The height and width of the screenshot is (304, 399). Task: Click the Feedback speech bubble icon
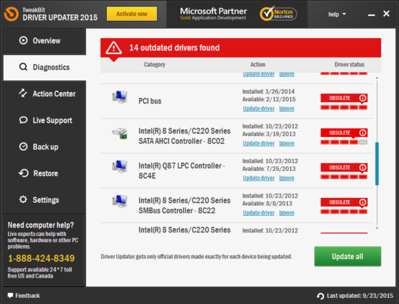click(x=10, y=295)
